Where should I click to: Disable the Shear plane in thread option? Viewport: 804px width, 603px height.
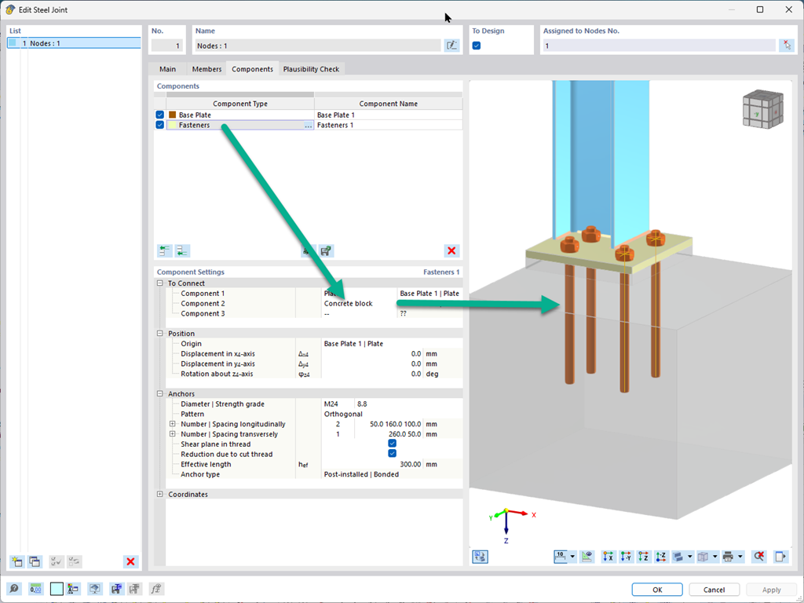pos(391,444)
